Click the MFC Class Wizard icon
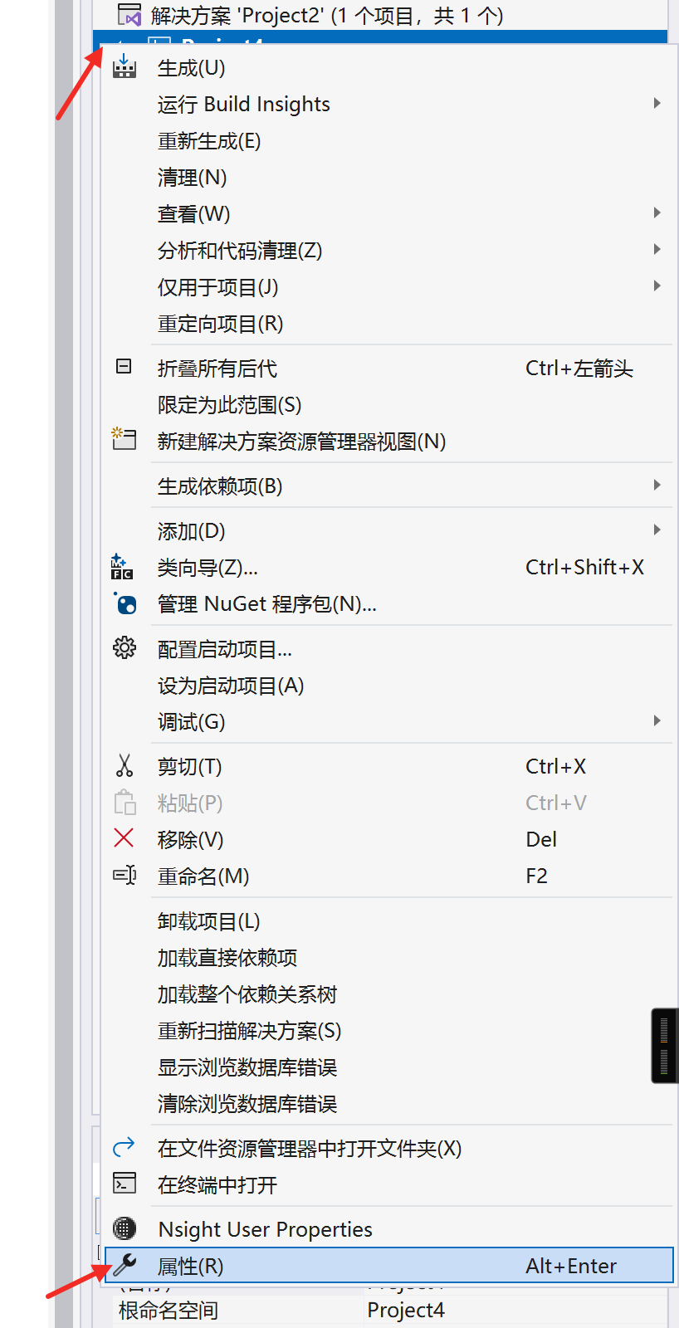Screen dimensions: 679x1328 pos(122,567)
